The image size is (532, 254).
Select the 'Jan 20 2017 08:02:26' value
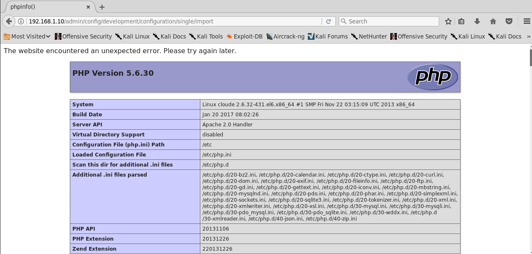[230, 115]
